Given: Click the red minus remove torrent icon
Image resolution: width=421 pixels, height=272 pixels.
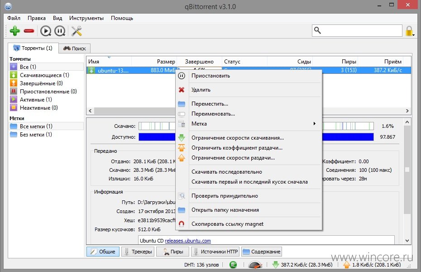Looking at the screenshot, I should pos(29,31).
